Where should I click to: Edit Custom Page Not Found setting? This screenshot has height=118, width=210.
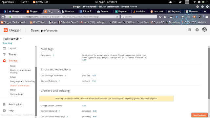click(94, 76)
